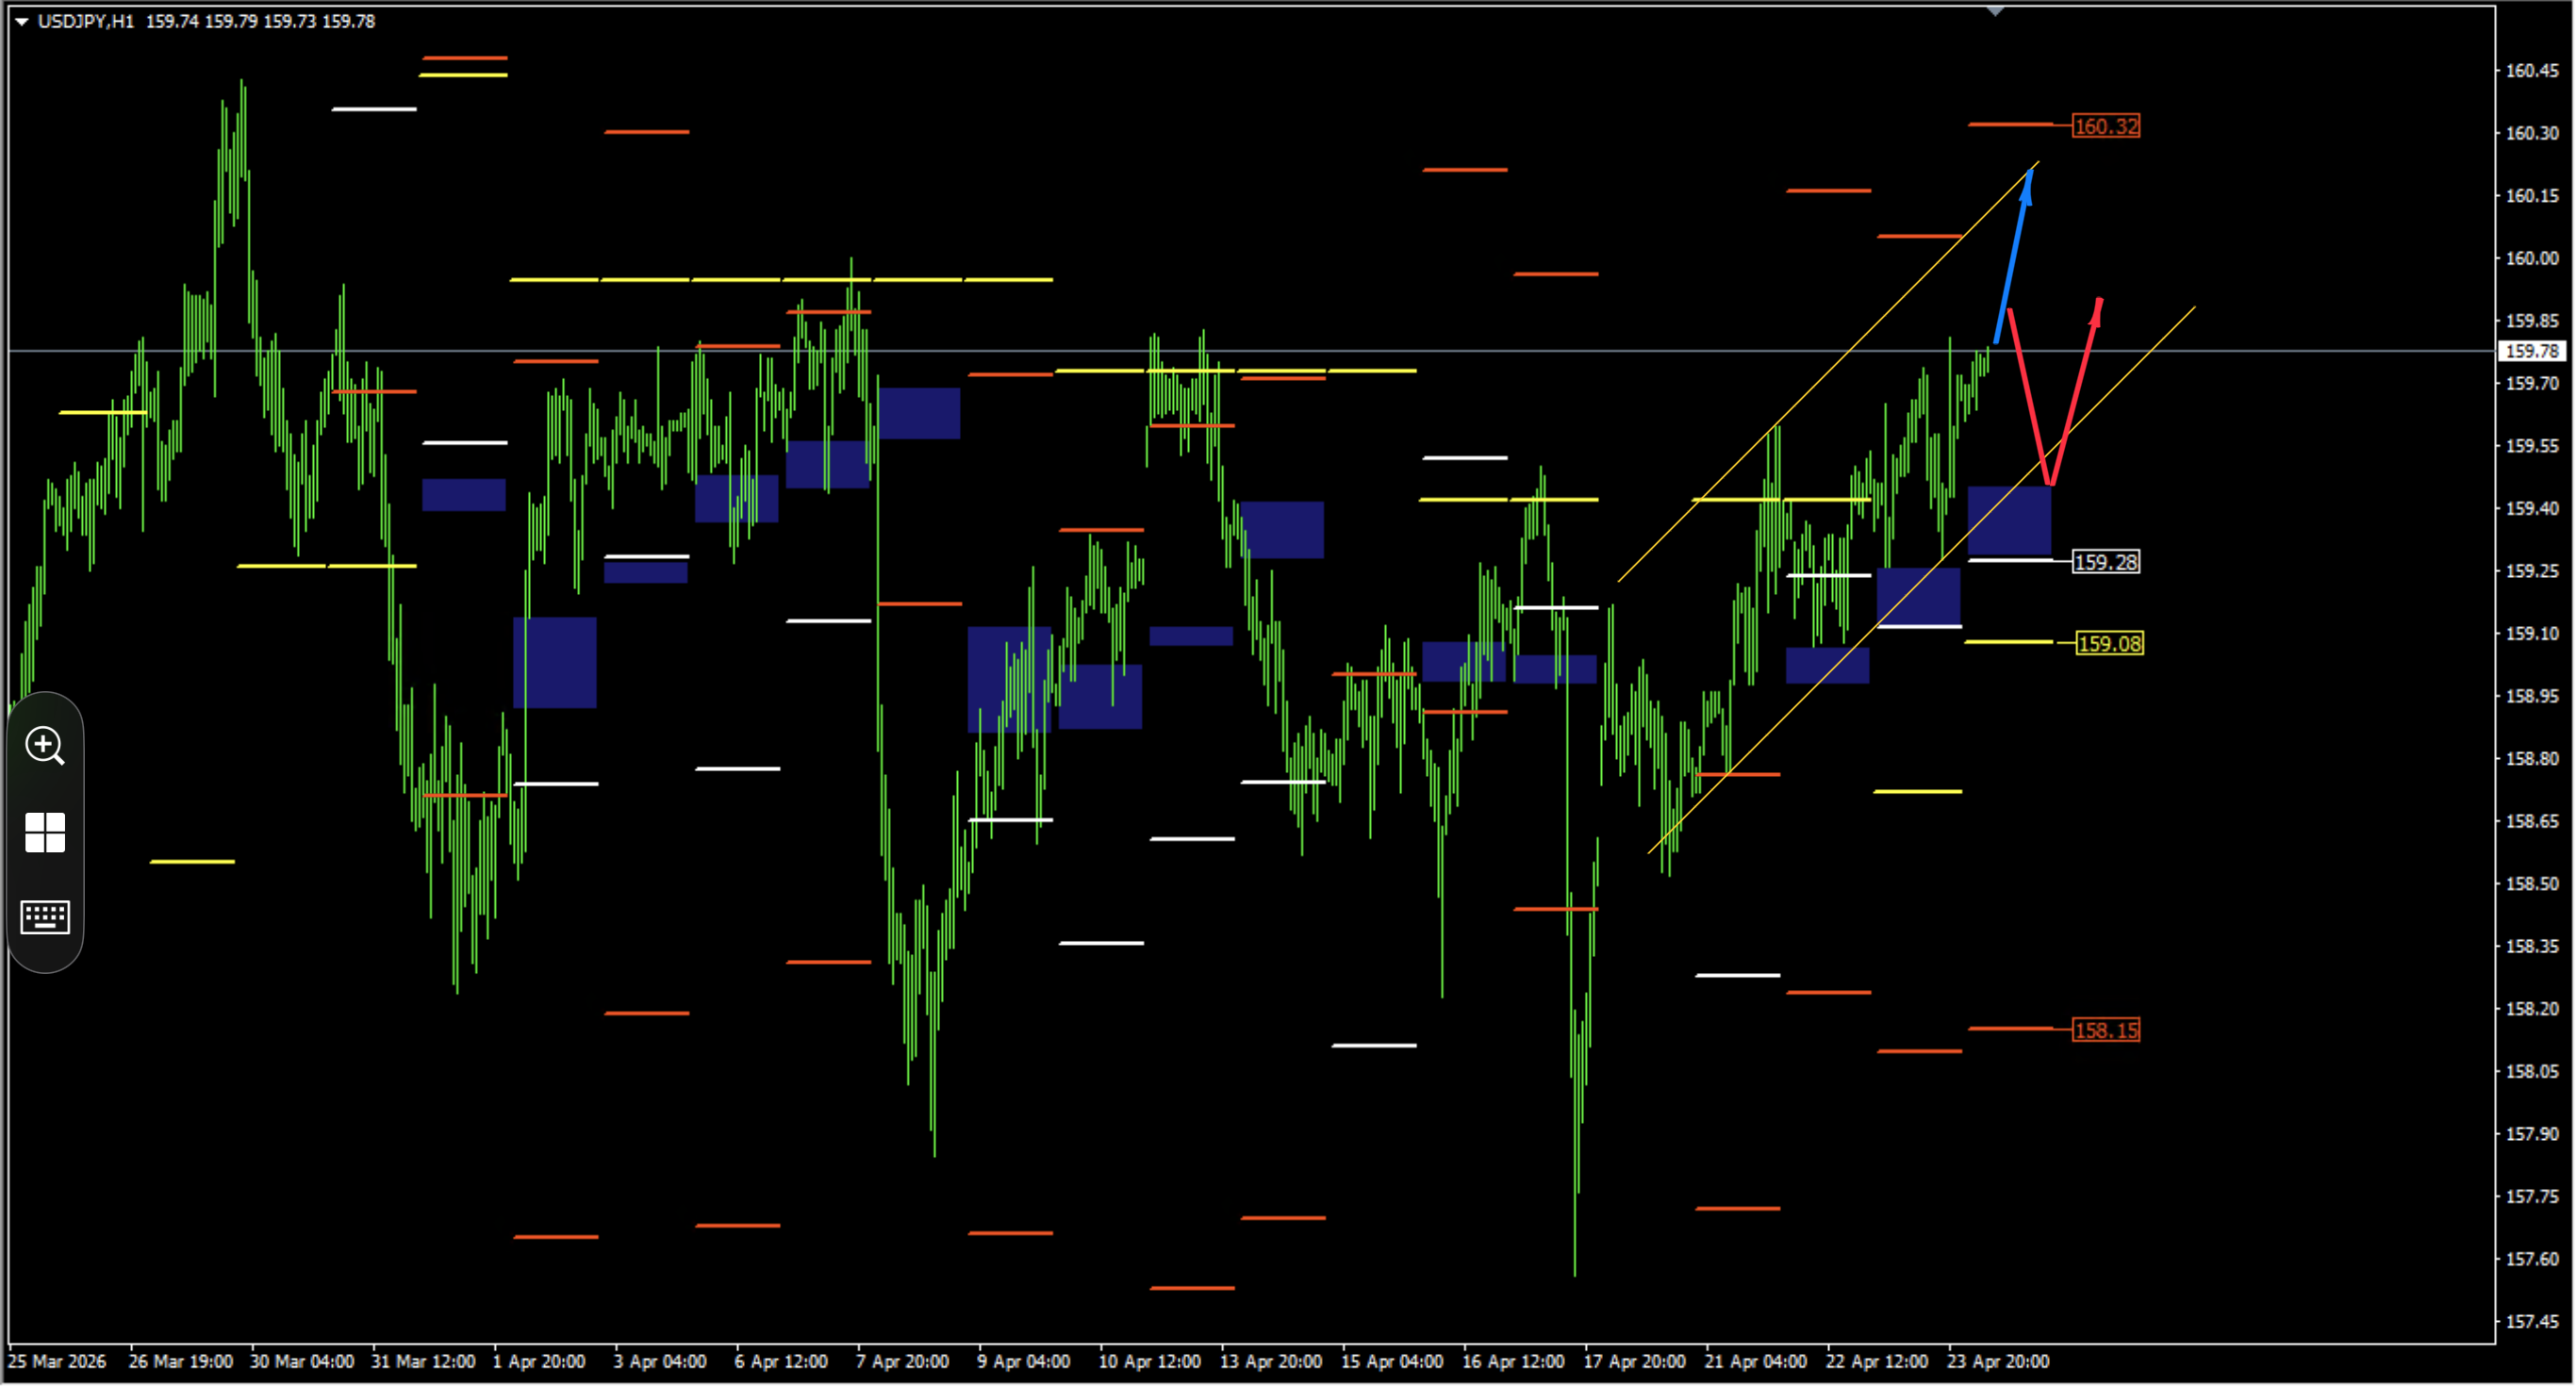This screenshot has height=1386, width=2576.
Task: Click the 7 Apr 20:00 time label
Action: pos(902,1361)
